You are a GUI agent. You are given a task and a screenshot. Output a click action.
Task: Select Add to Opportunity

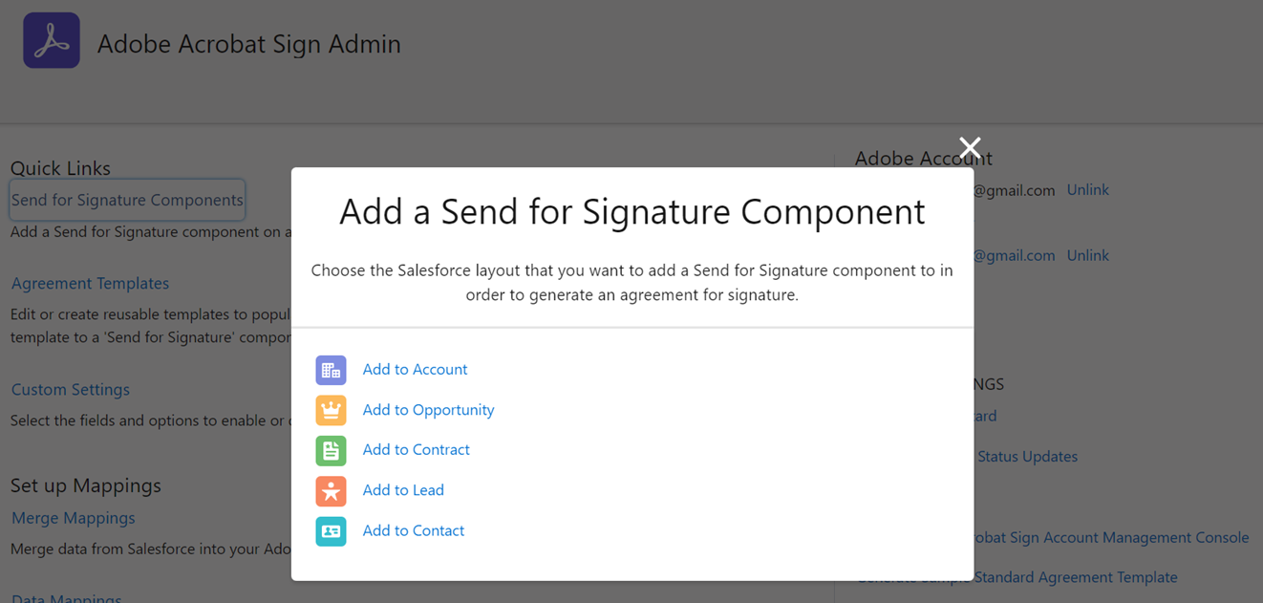click(428, 409)
